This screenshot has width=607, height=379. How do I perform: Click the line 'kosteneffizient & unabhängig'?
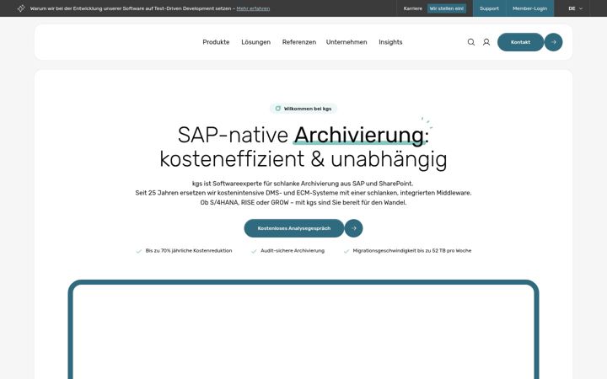click(303, 159)
